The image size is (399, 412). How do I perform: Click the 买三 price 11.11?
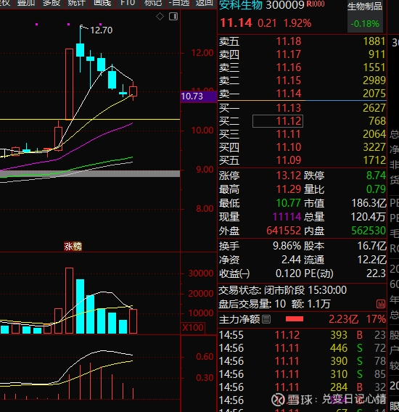point(288,134)
